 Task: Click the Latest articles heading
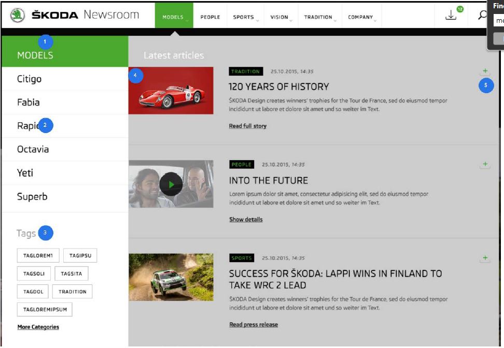(x=174, y=55)
